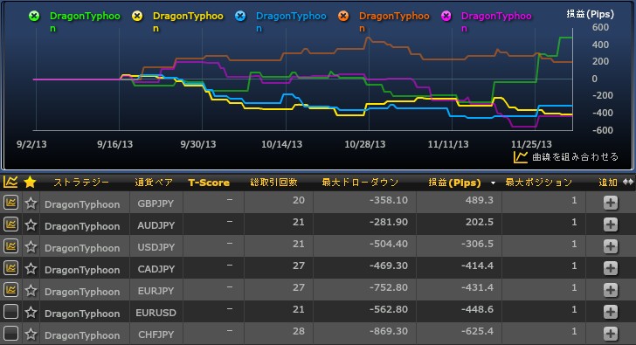Click the column resize arrows icon
The image size is (636, 345).
click(628, 182)
